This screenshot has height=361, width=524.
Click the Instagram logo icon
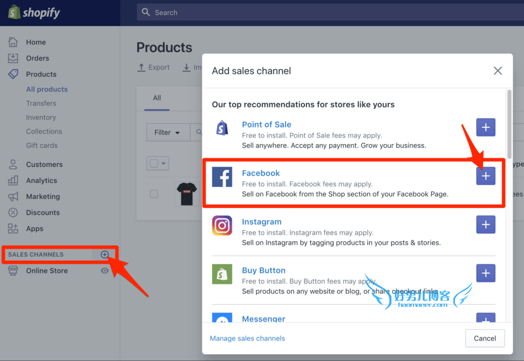click(222, 225)
